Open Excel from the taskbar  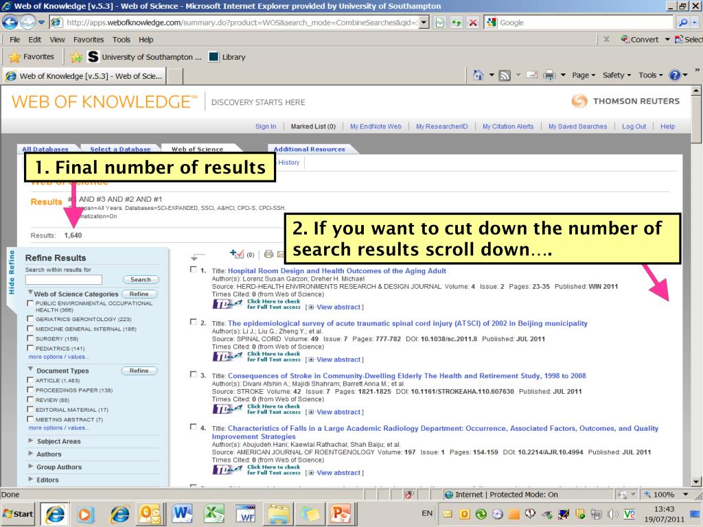point(214,513)
